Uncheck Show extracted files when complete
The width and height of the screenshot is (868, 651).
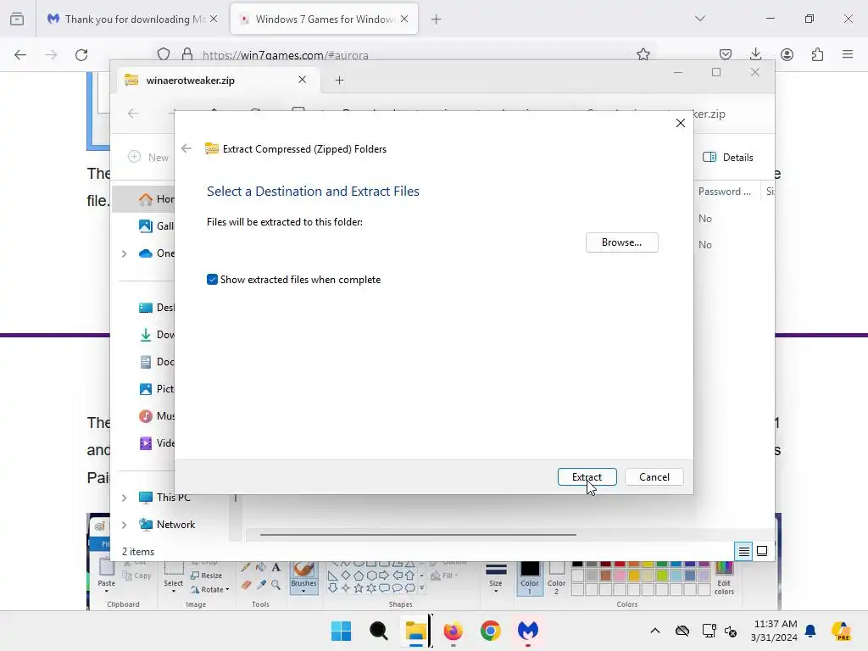tap(212, 280)
